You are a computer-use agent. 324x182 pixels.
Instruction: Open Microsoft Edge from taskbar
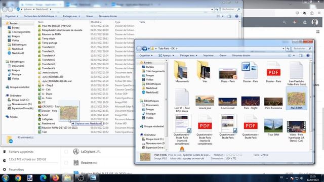click(x=43, y=178)
